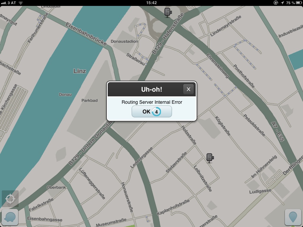Tap the Routing Server Internal Error message
Screen dimensions: 303x227
point(152,102)
